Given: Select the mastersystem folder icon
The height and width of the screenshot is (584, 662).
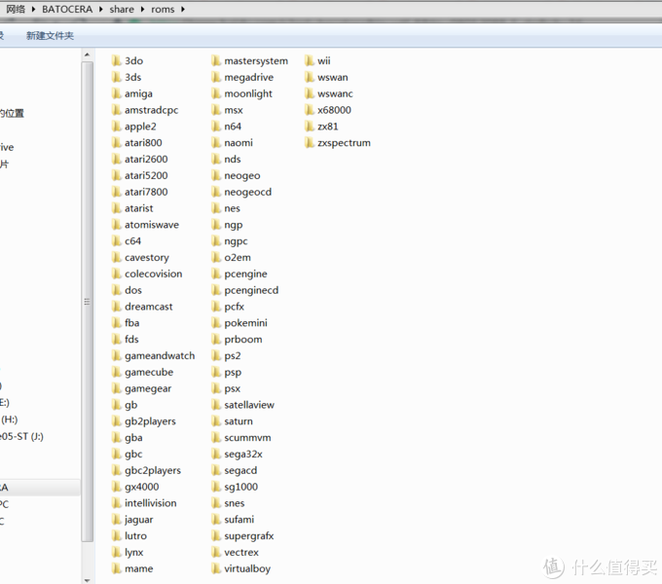Looking at the screenshot, I should tap(216, 60).
